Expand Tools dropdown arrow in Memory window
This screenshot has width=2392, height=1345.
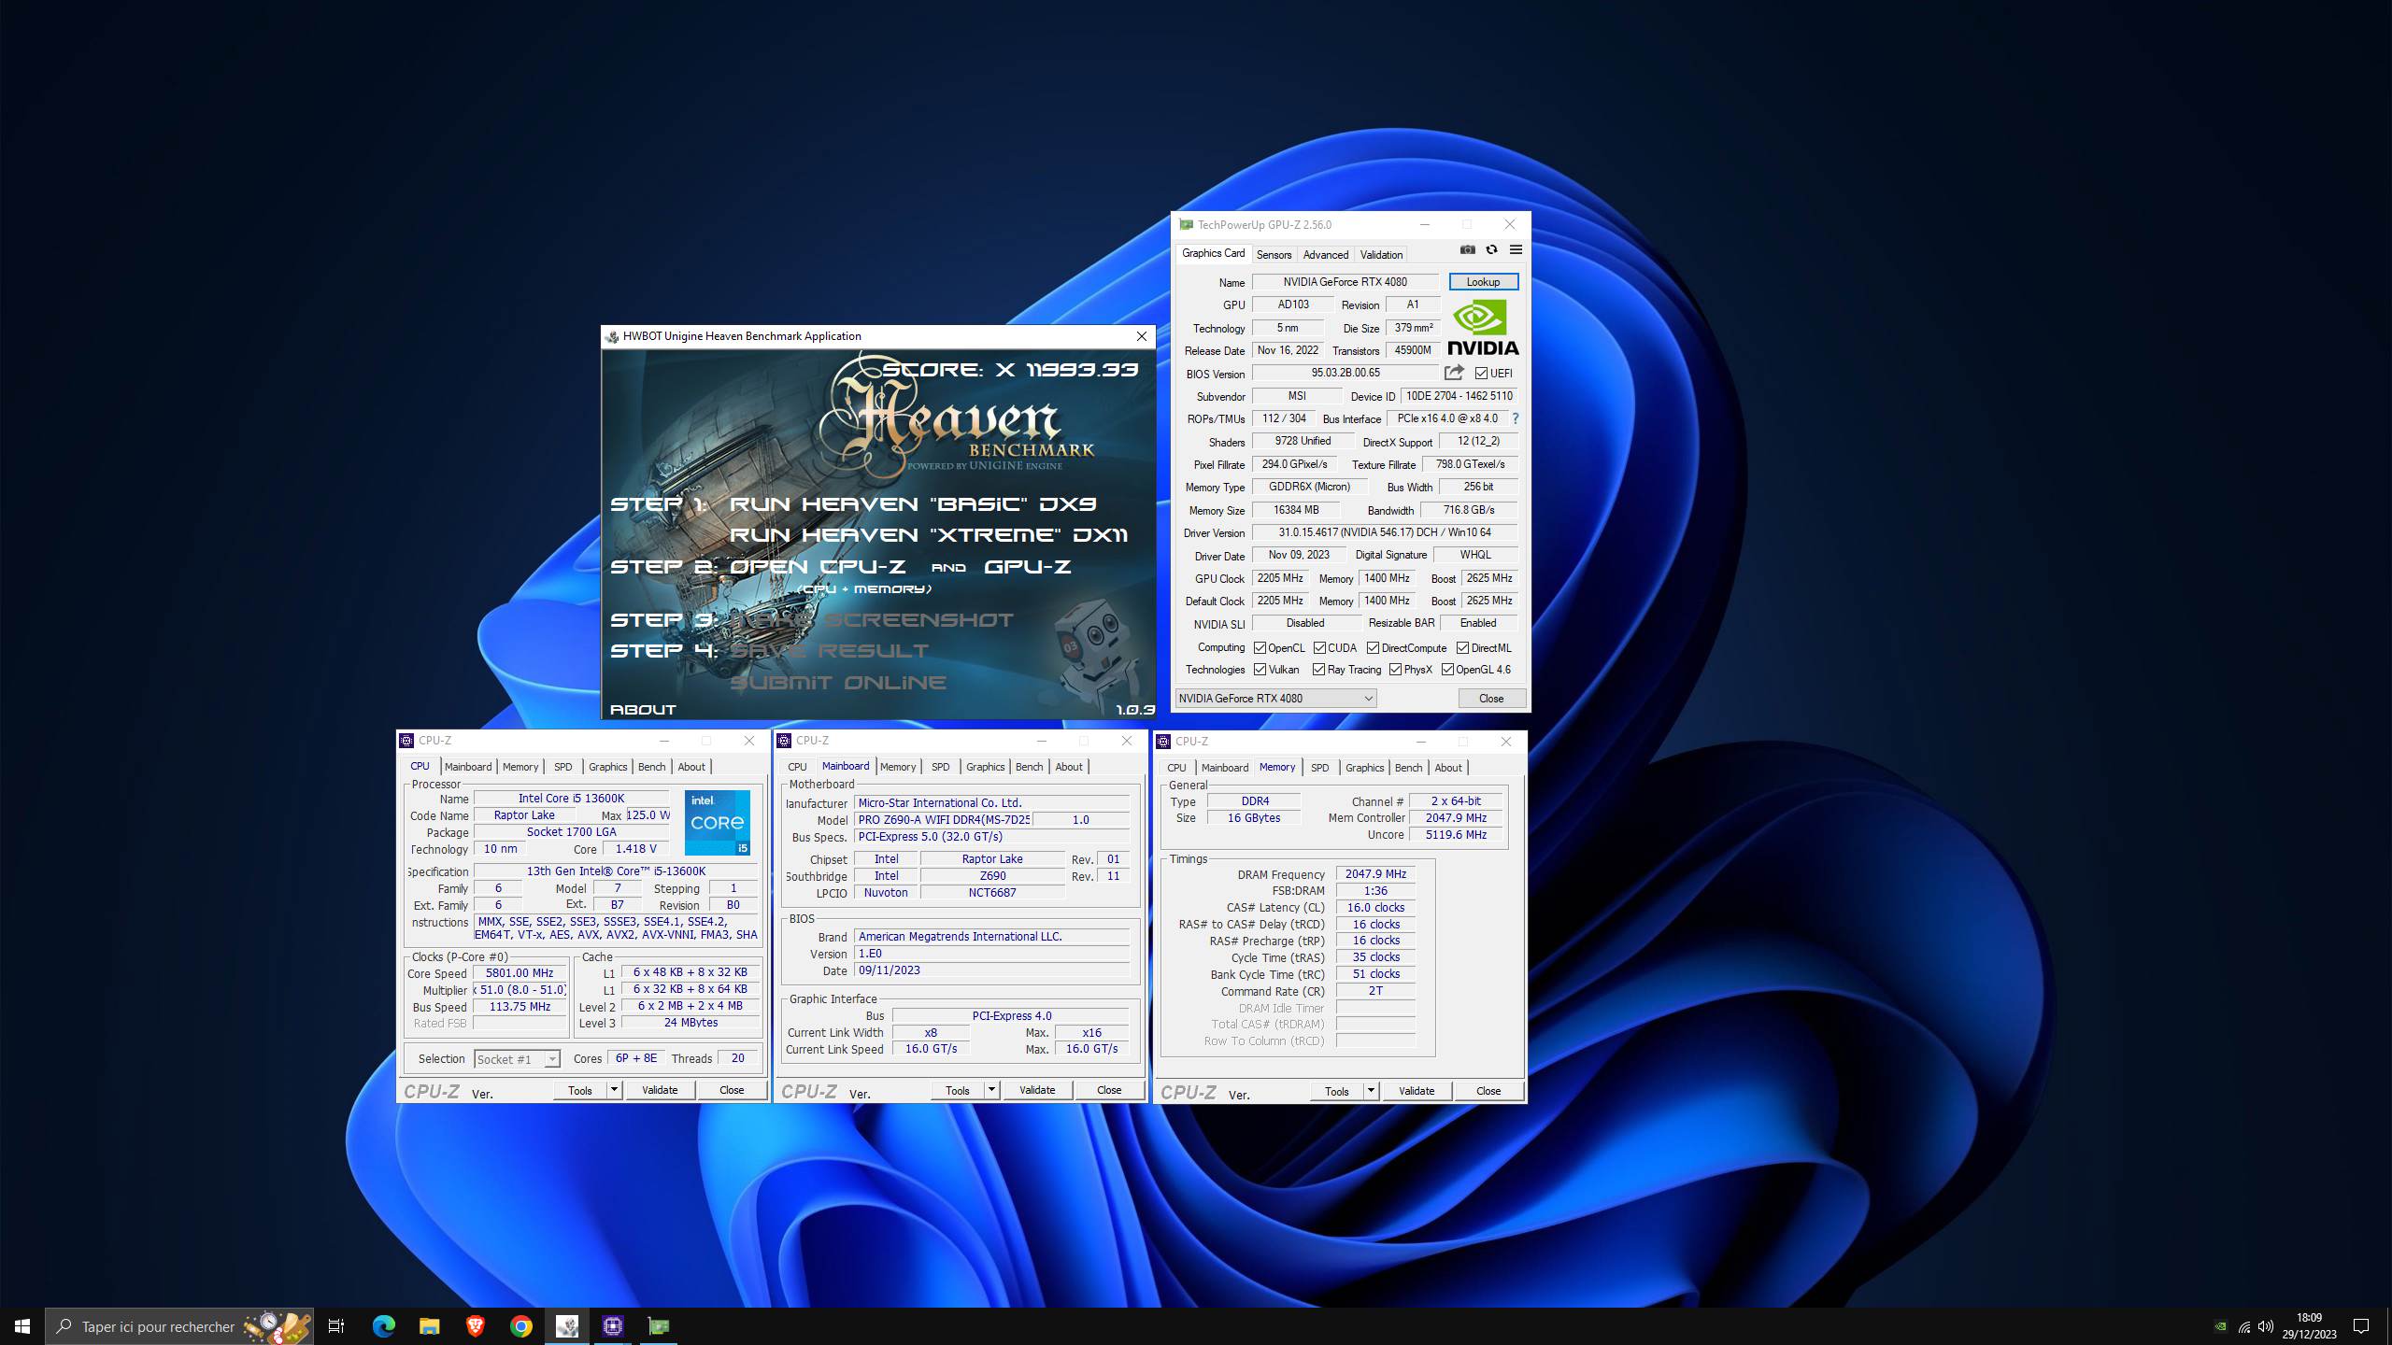click(1371, 1091)
